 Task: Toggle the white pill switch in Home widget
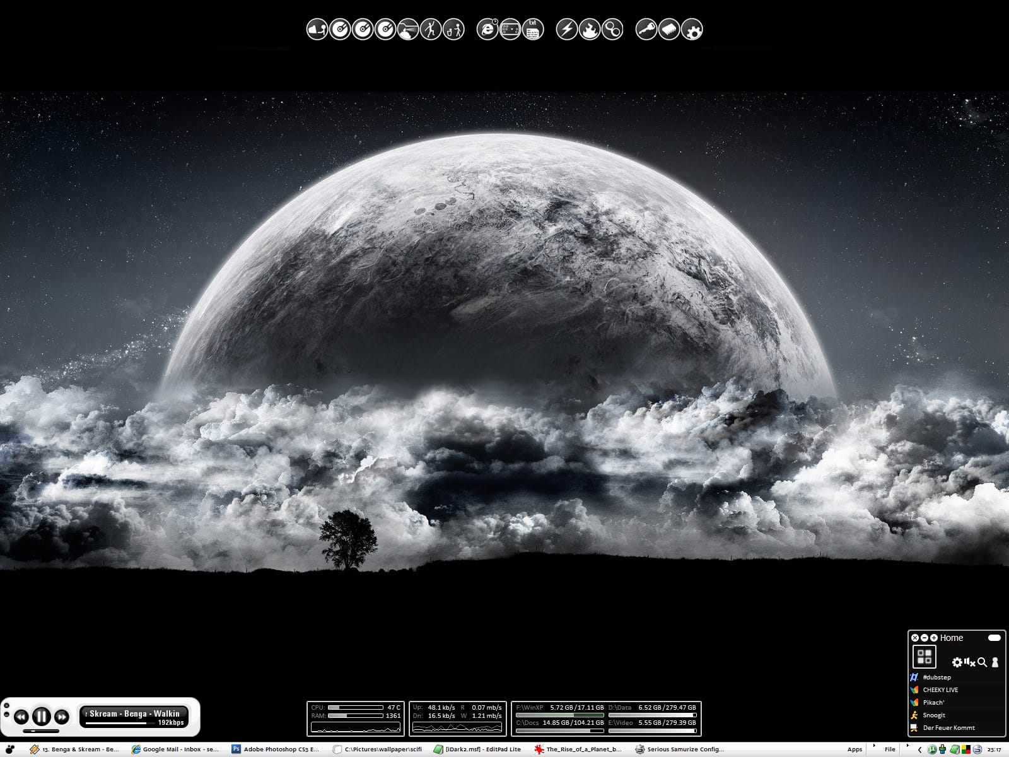pyautogui.click(x=994, y=638)
